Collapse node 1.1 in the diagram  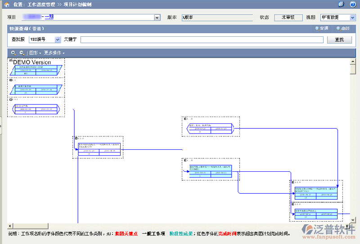(11, 80)
